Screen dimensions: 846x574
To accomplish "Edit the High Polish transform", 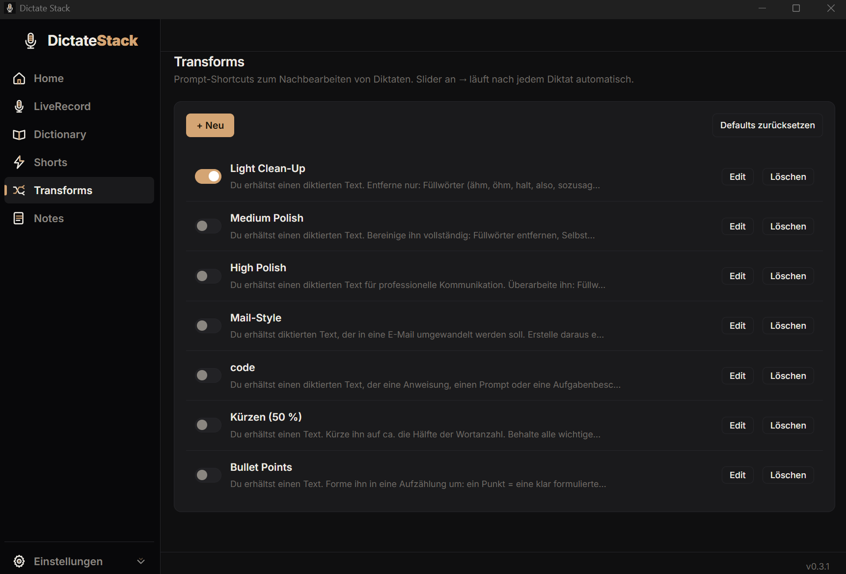I will click(737, 276).
